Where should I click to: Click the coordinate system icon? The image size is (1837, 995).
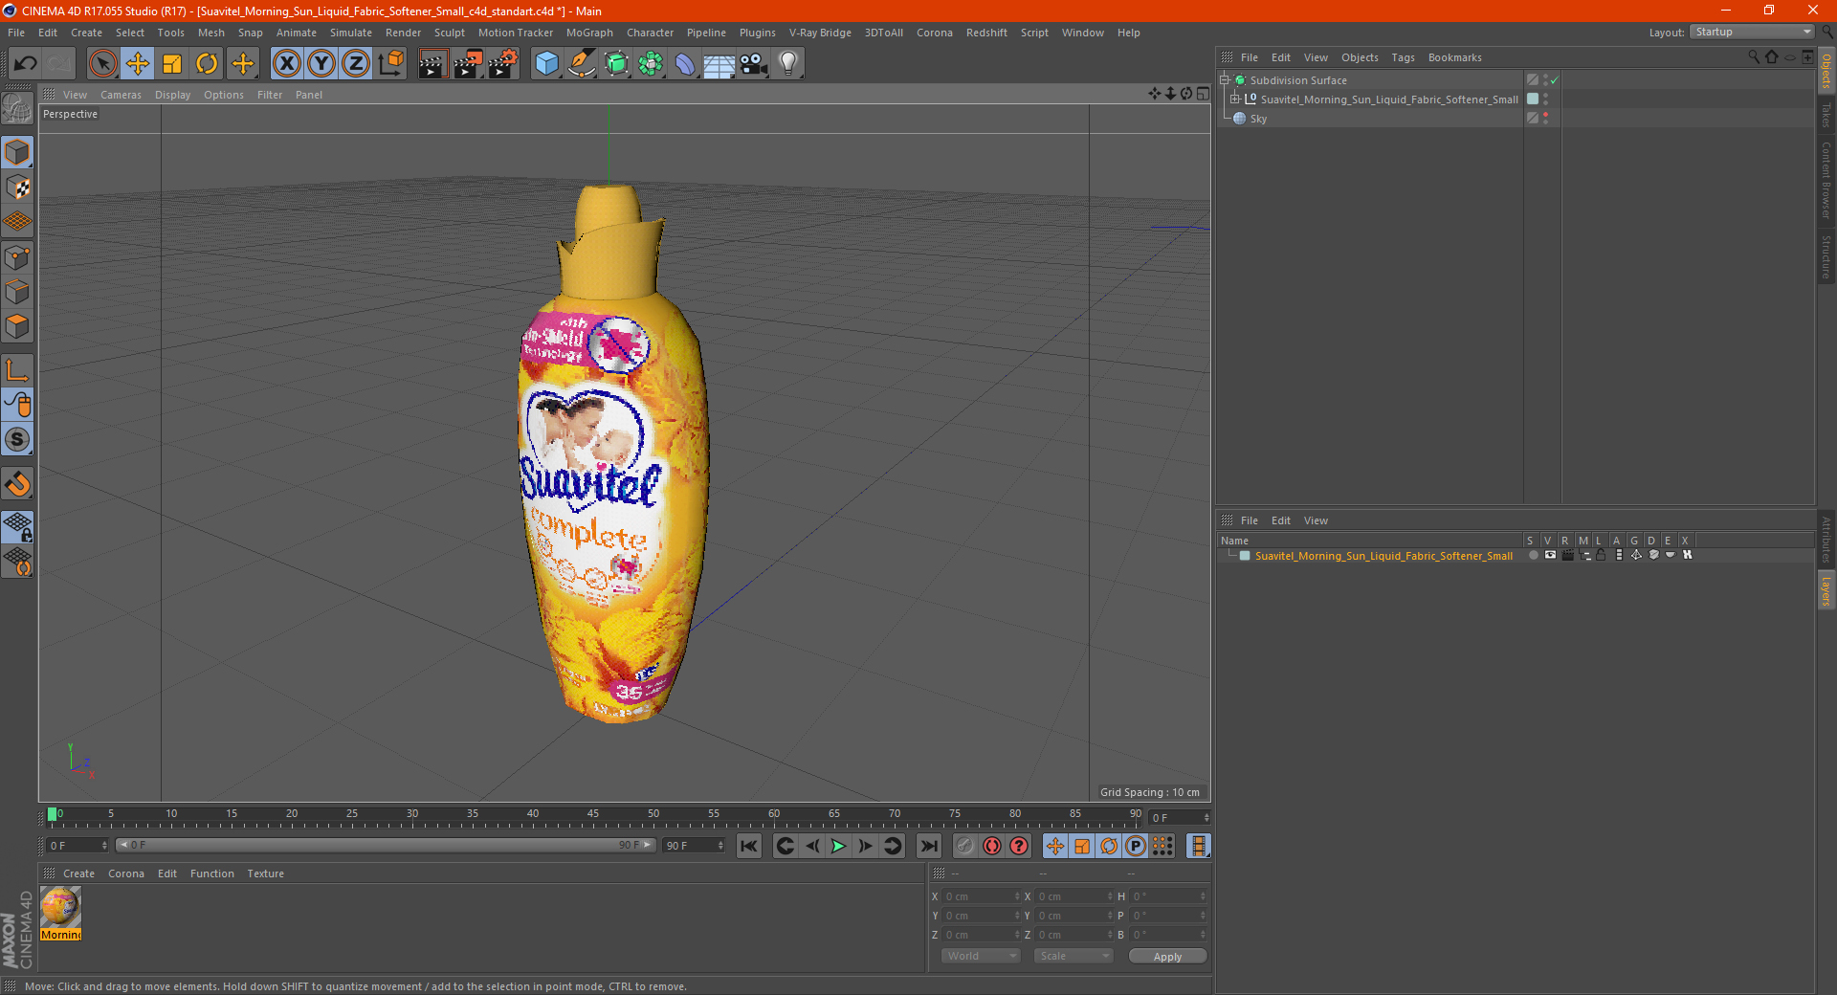pyautogui.click(x=391, y=64)
